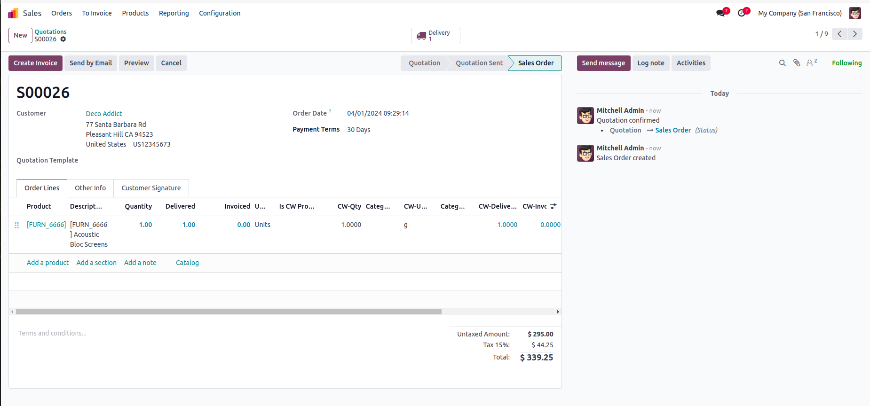This screenshot has height=406, width=870.
Task: Click the Send by Email button
Action: coord(91,63)
